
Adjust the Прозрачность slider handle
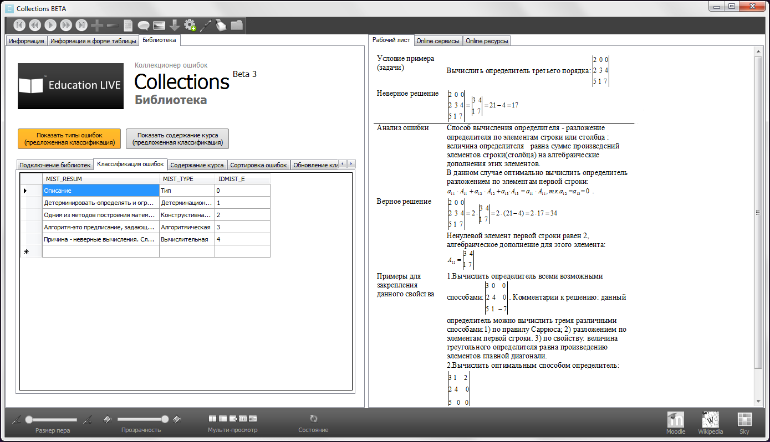pos(165,420)
